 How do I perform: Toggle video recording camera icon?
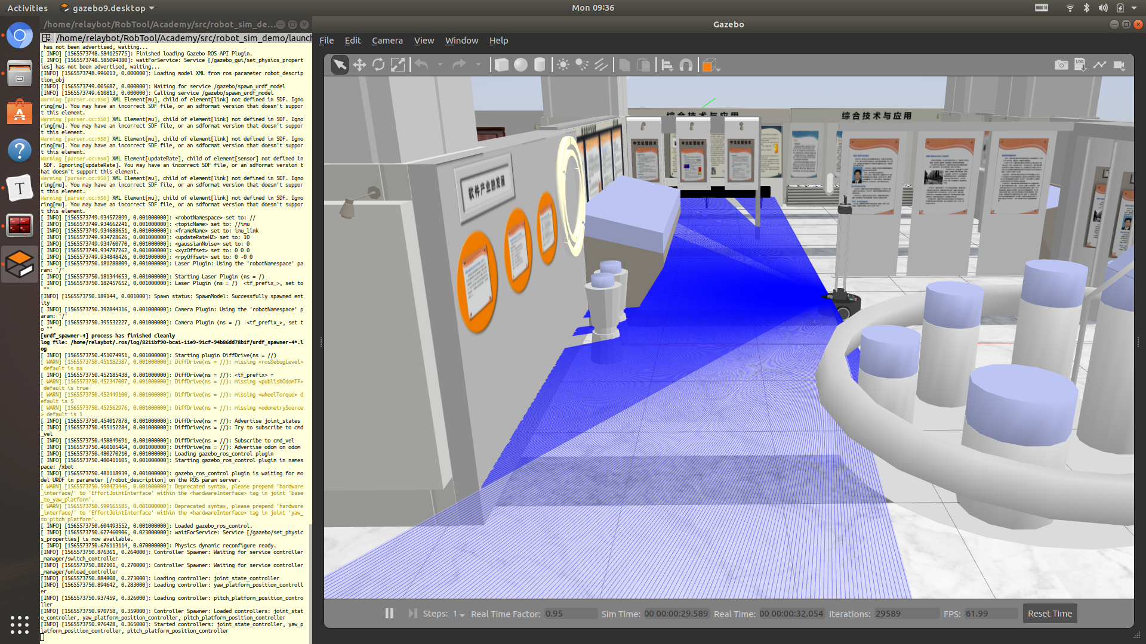point(1119,65)
